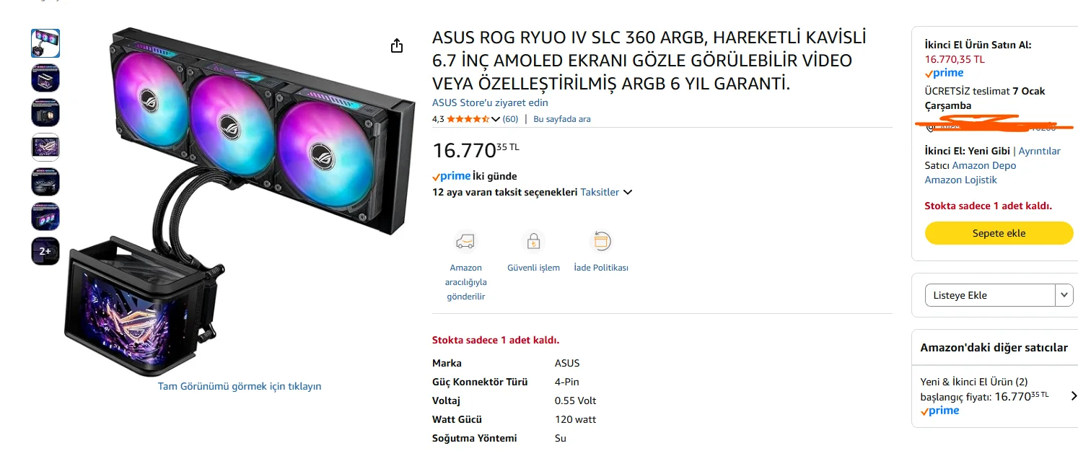Click the secure transaction lock icon

(x=533, y=241)
